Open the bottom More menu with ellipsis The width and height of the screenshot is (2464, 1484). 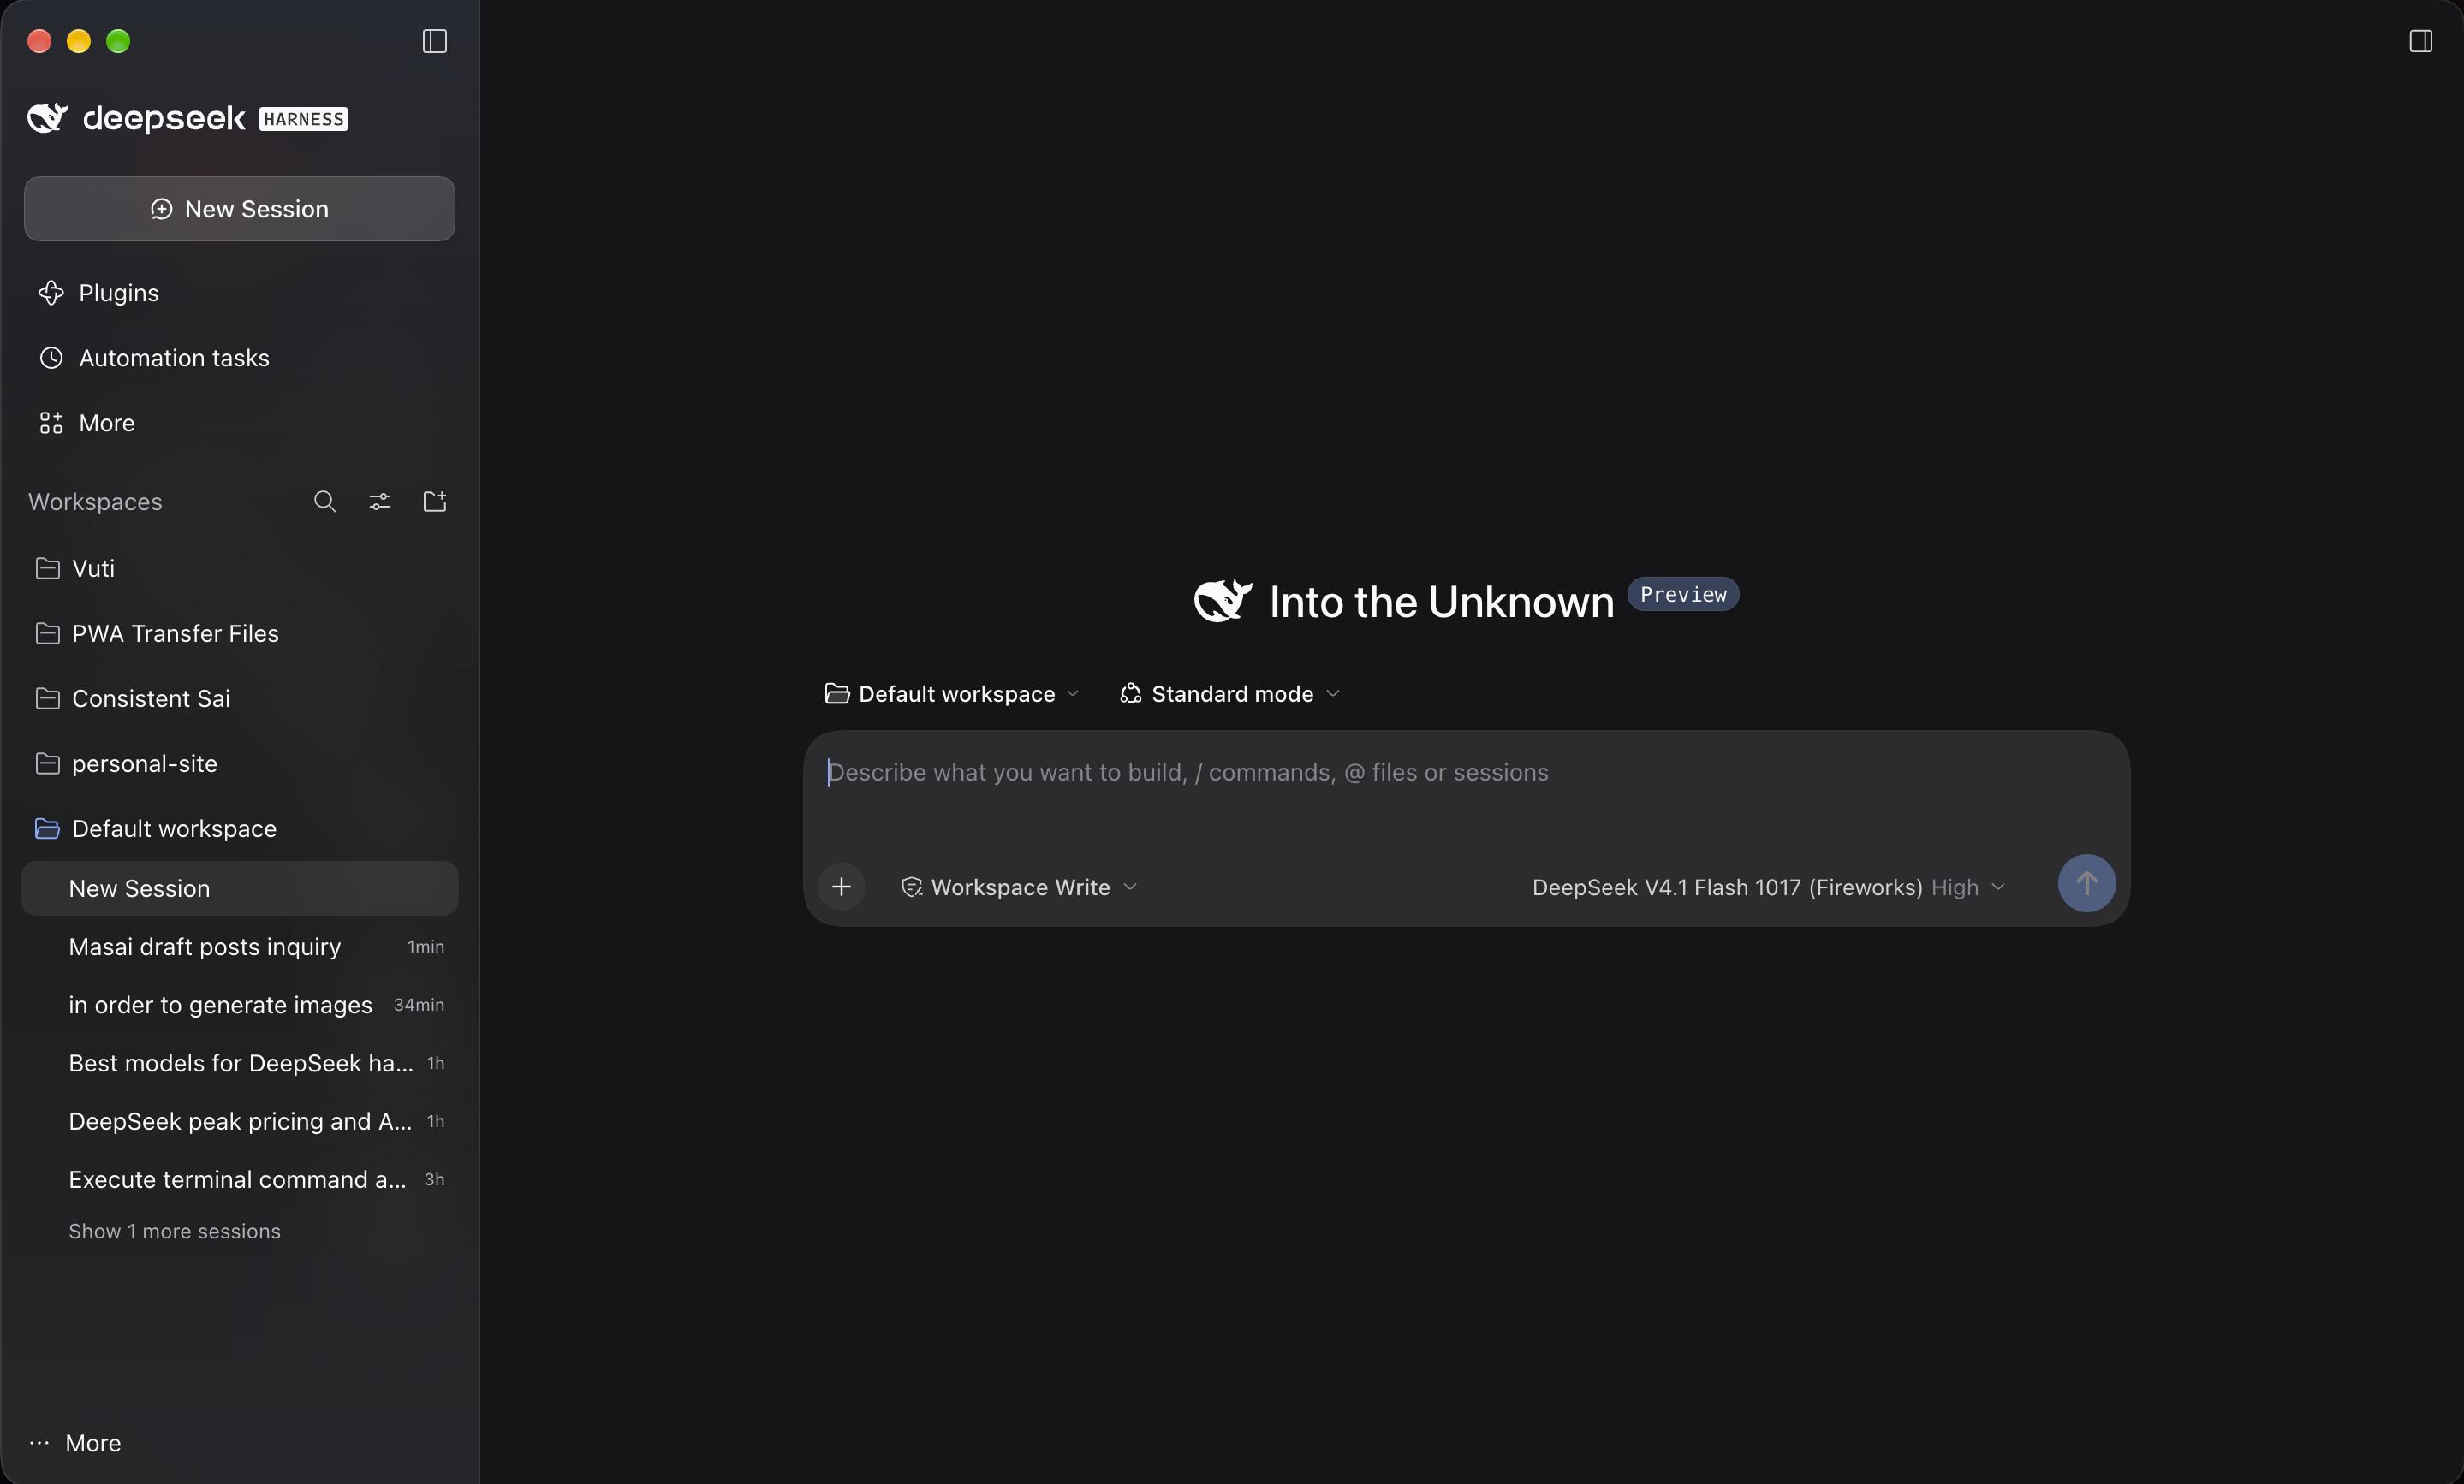[75, 1443]
